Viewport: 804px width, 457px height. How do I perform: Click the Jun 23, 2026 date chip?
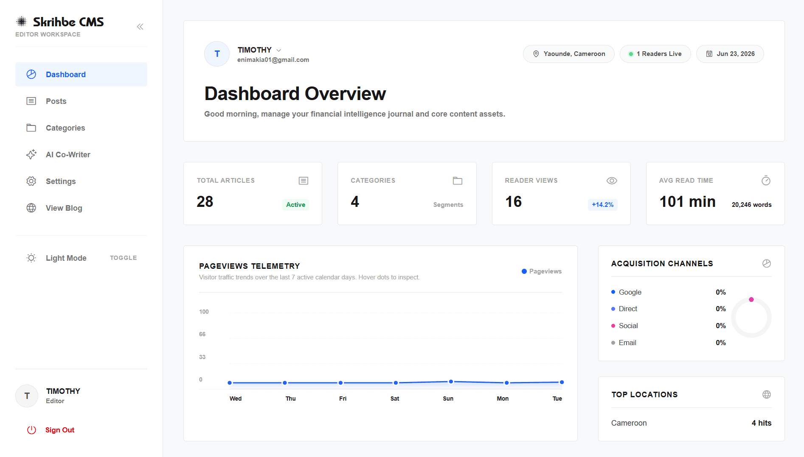730,54
